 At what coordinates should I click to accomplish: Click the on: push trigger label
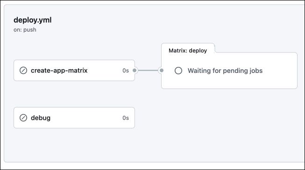tap(25, 30)
